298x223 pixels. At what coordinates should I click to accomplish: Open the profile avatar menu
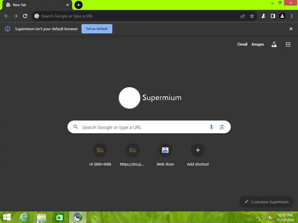pos(282,16)
